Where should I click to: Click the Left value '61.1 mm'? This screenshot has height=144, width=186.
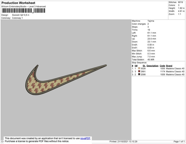tap(152, 33)
